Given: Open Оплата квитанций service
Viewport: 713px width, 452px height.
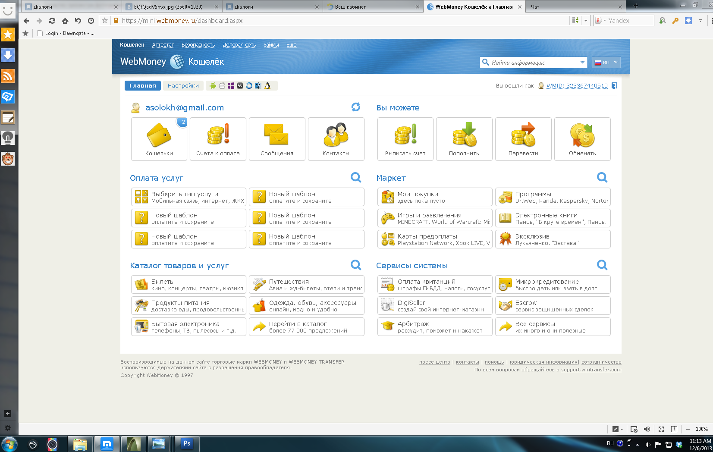Looking at the screenshot, I should click(435, 285).
